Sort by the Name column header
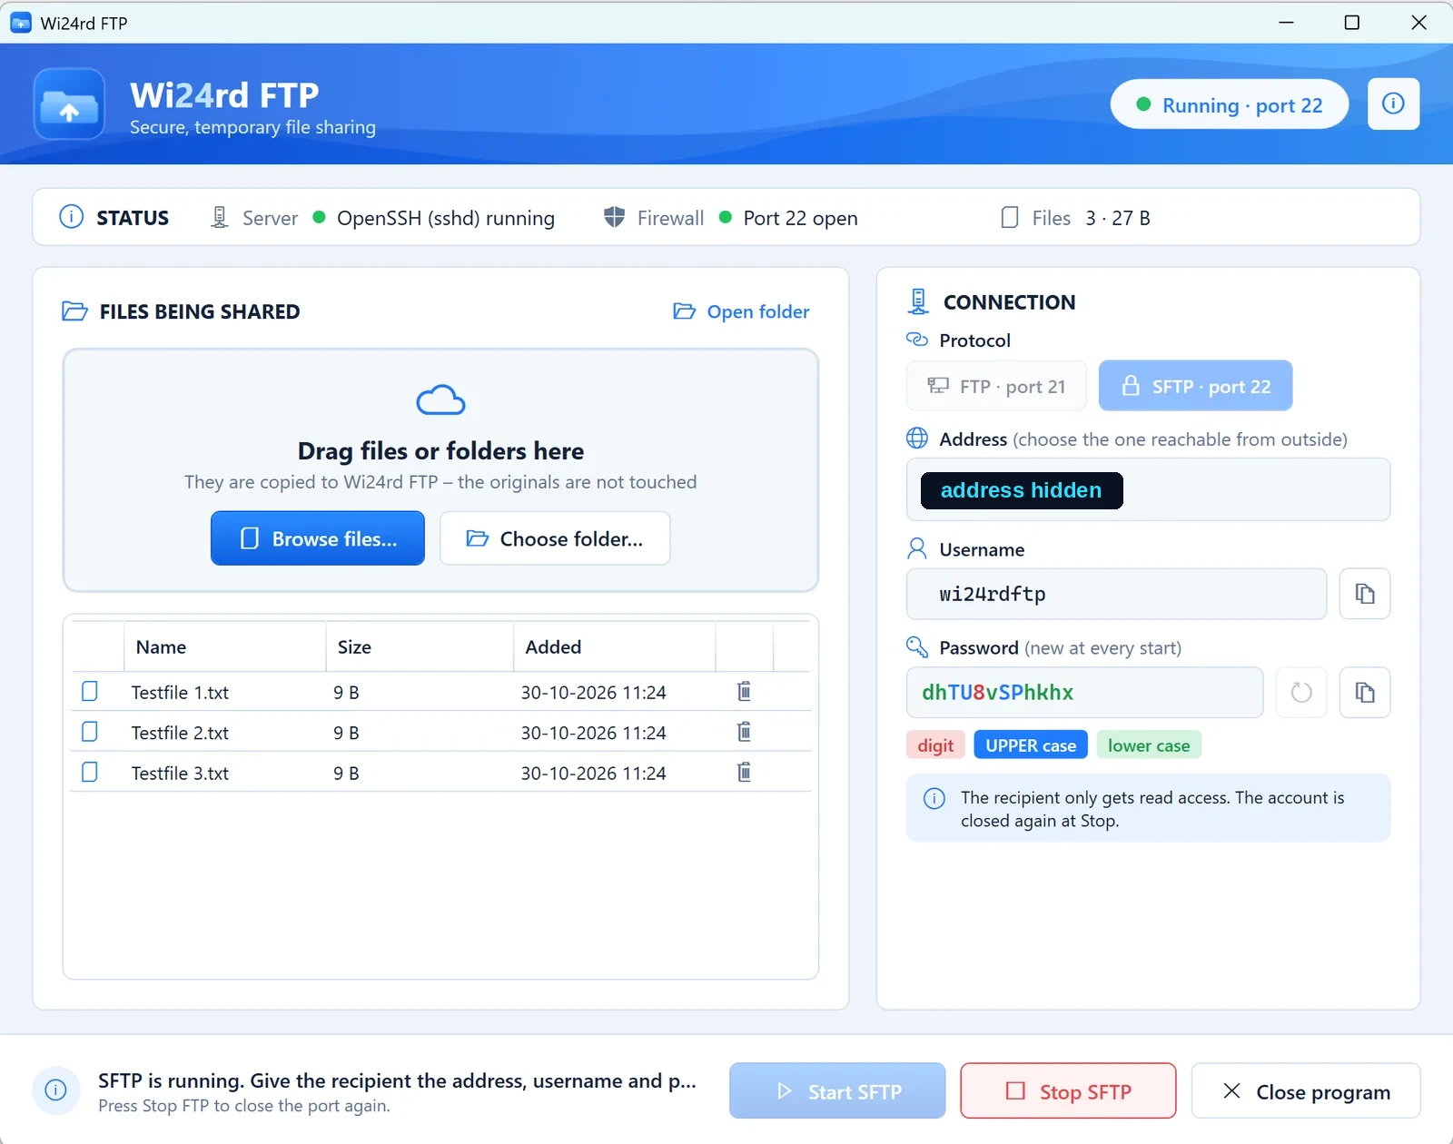1453x1144 pixels. 224,647
